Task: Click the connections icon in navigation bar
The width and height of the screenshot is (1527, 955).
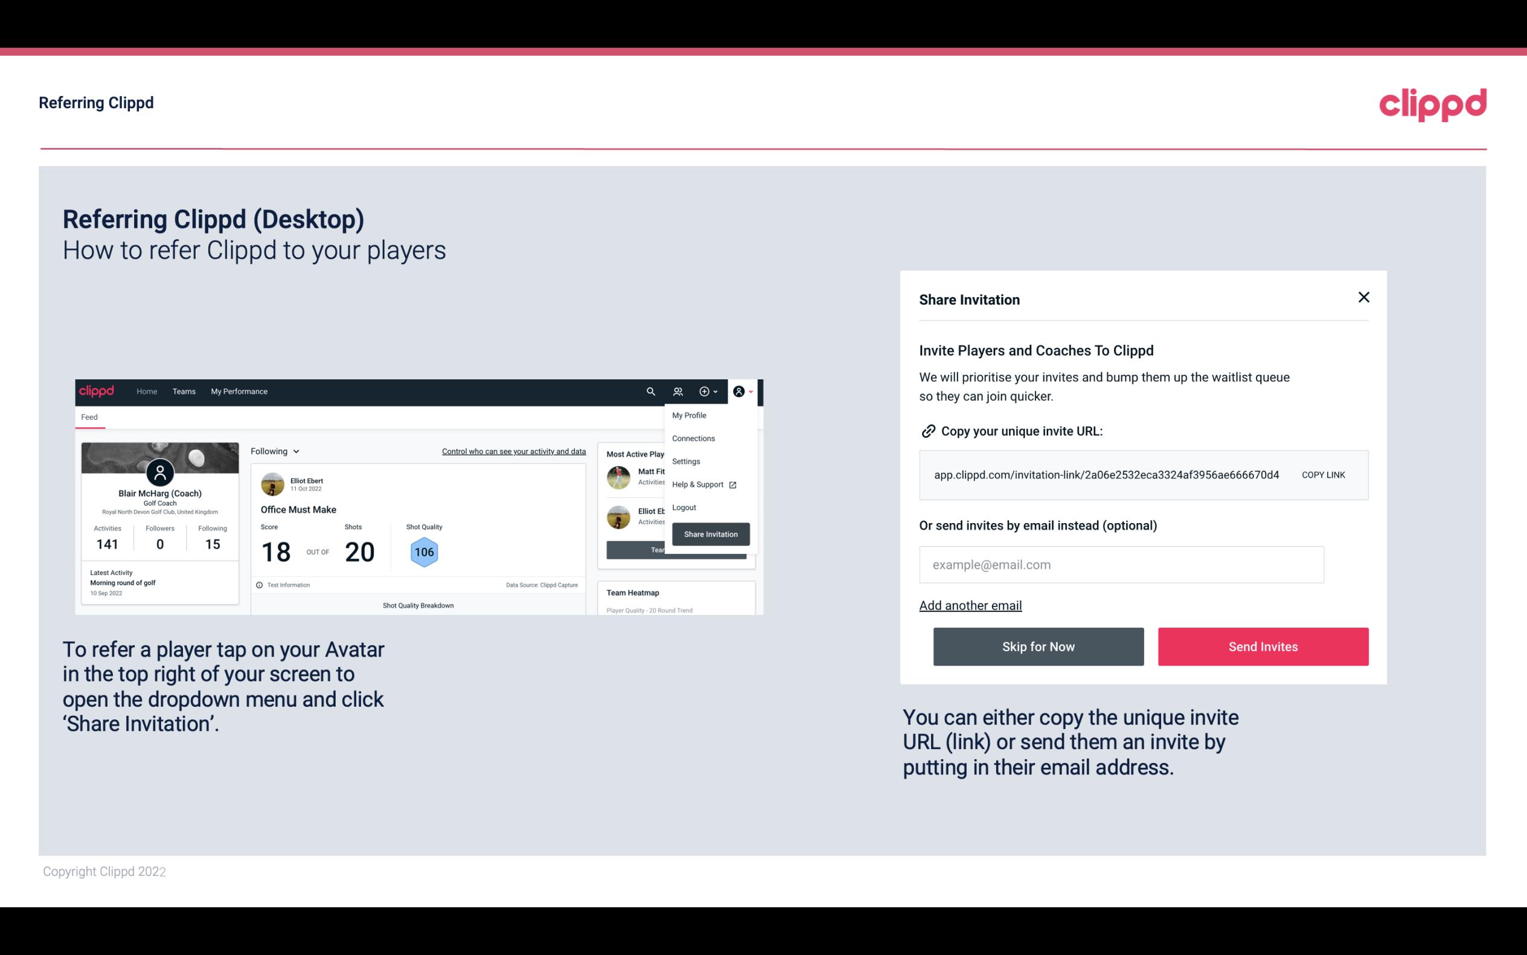Action: [679, 391]
